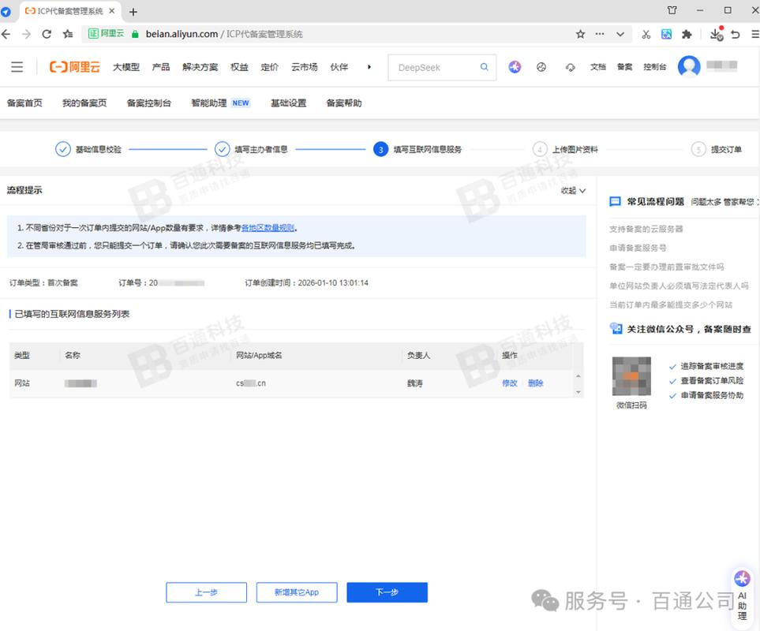Image resolution: width=760 pixels, height=631 pixels.
Task: Open FAQ 支持备案的云服务器
Action: 646,229
